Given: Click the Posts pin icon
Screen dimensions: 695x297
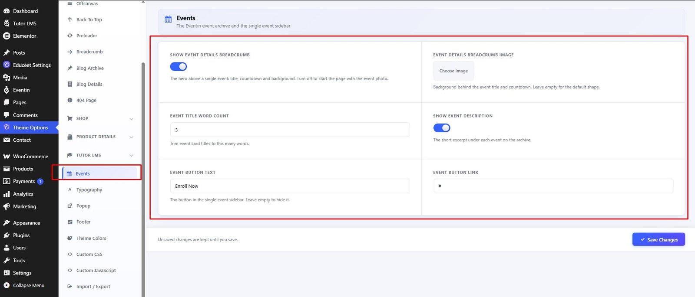Looking at the screenshot, I should (7, 52).
